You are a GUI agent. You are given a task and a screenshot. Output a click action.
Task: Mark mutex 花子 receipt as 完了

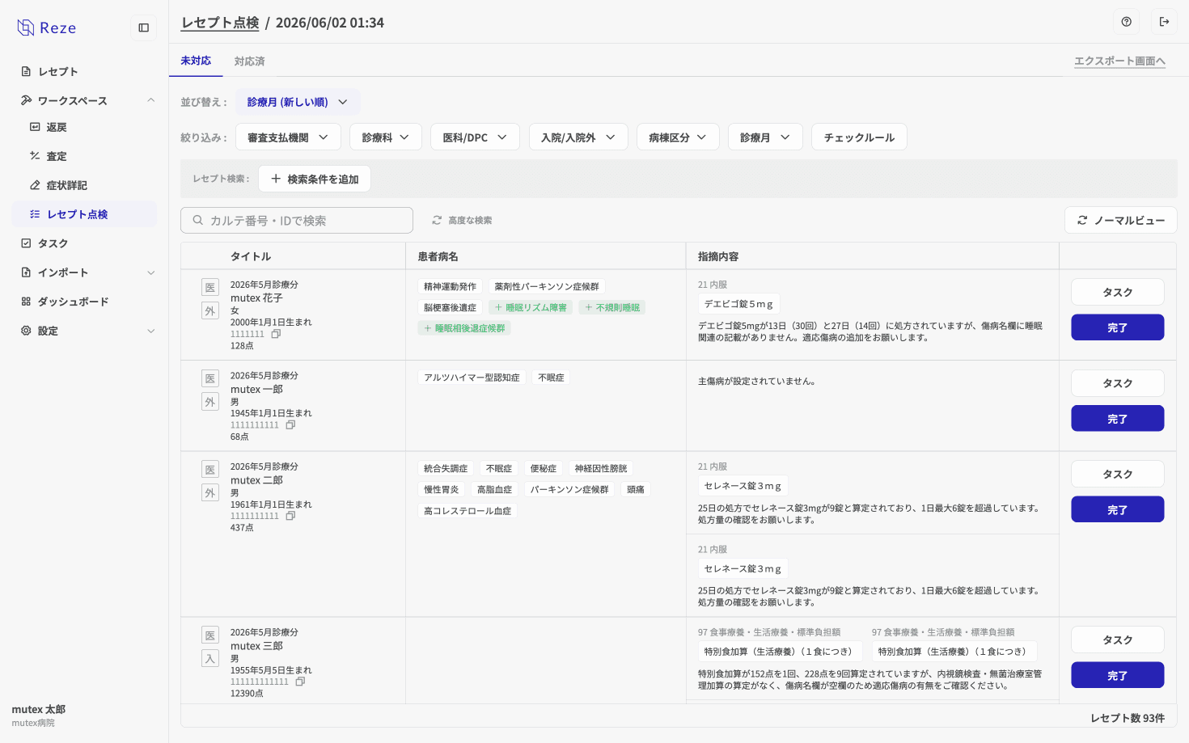click(1118, 327)
